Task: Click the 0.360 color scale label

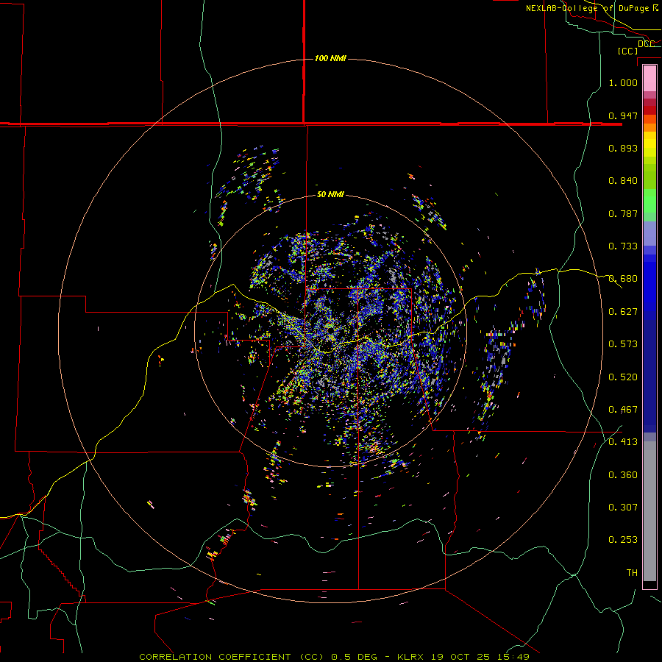Action: tap(623, 475)
